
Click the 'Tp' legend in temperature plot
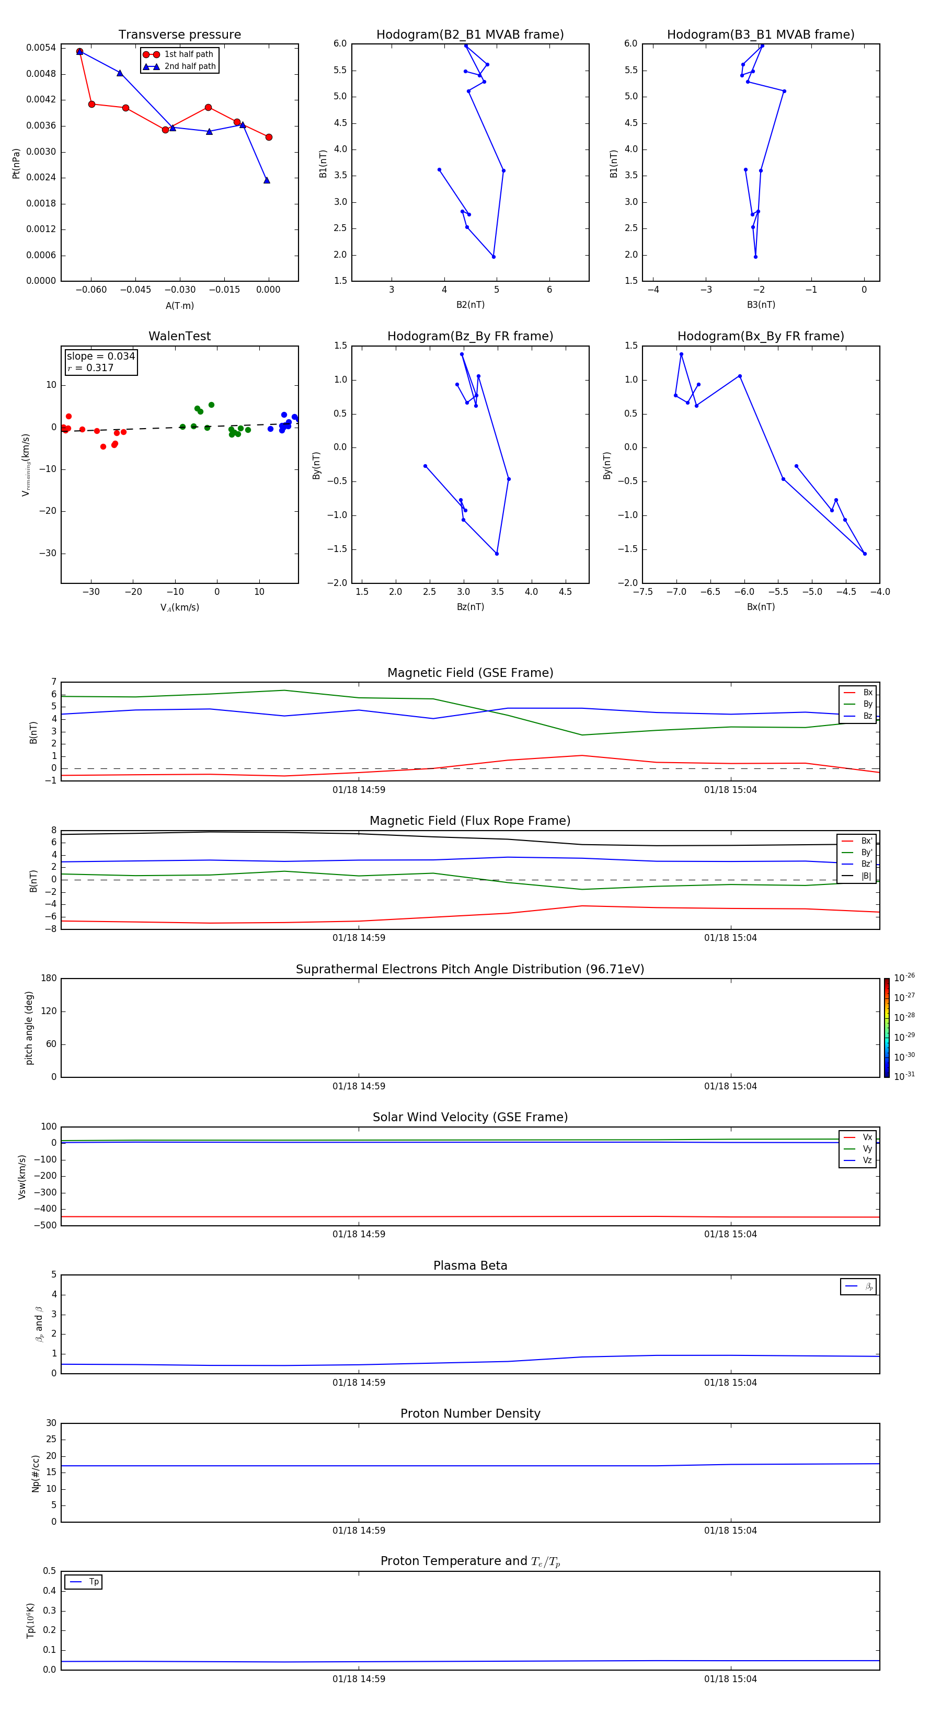pyautogui.click(x=84, y=1582)
